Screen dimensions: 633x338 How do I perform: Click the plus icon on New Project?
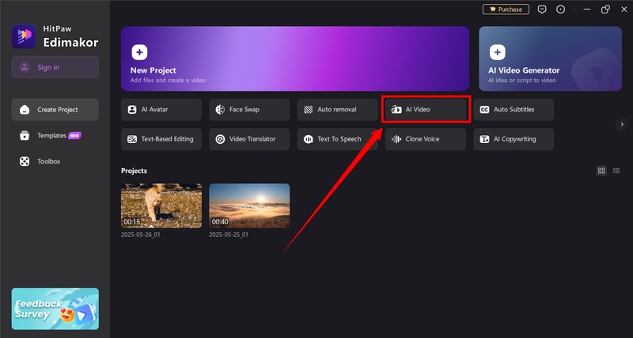point(139,52)
